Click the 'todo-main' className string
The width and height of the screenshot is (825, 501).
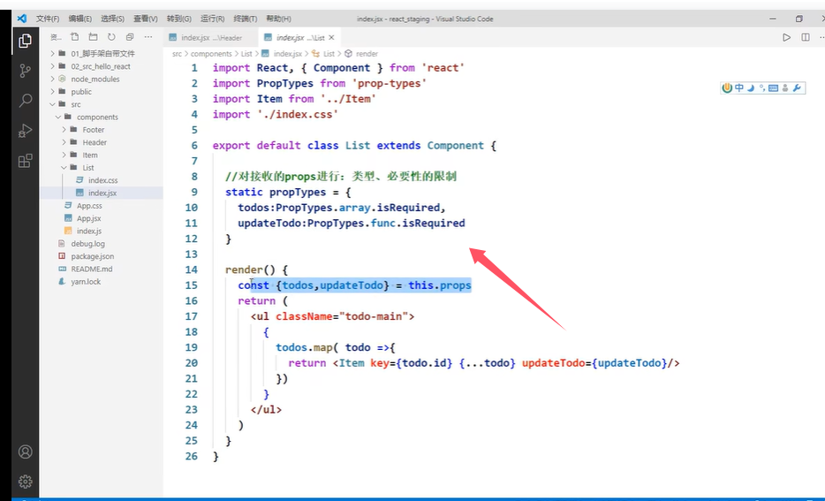point(374,316)
